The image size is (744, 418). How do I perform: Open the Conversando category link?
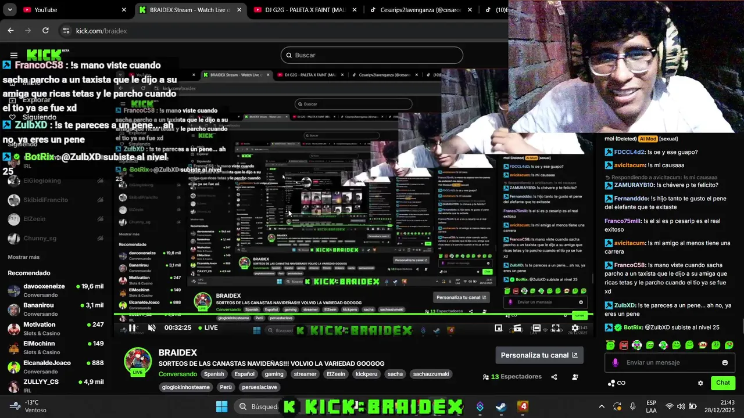pyautogui.click(x=178, y=374)
